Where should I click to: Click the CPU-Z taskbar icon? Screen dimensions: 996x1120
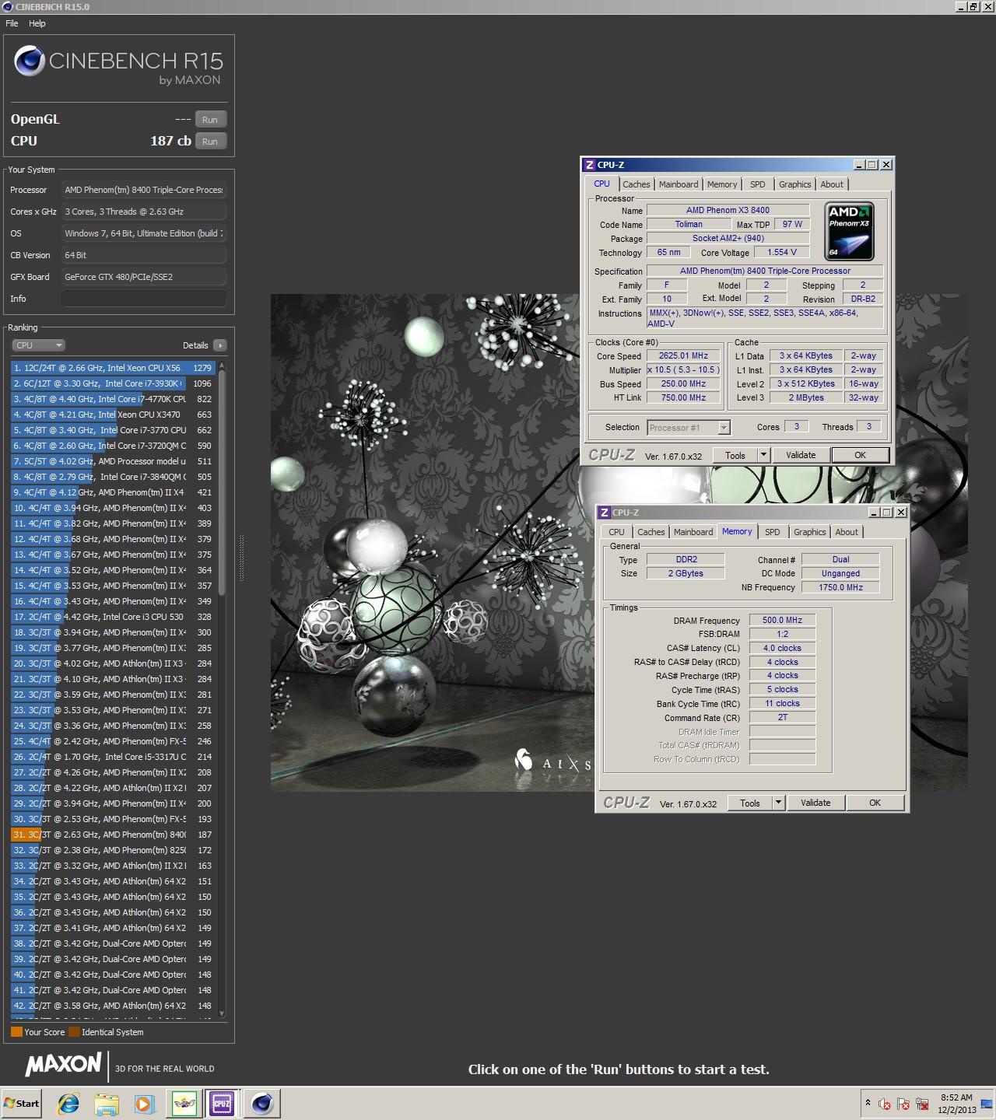coord(222,1103)
